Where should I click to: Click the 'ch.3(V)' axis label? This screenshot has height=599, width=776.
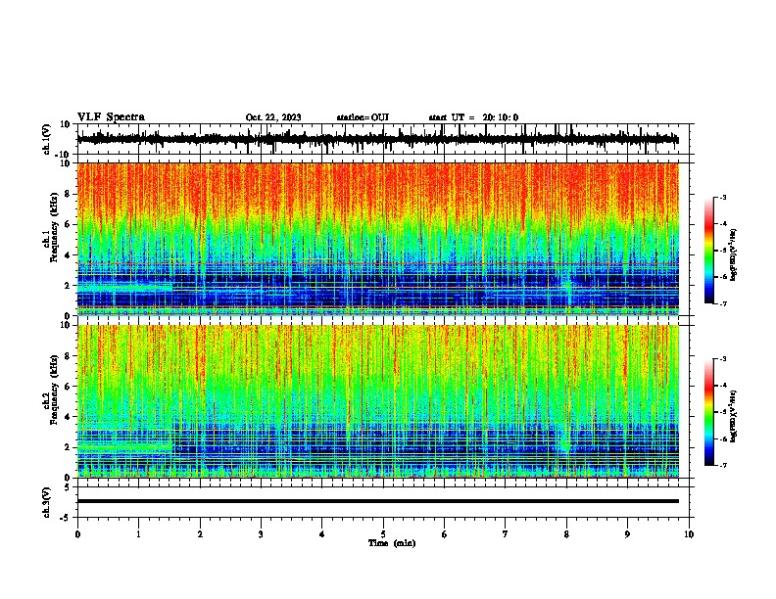tap(47, 502)
